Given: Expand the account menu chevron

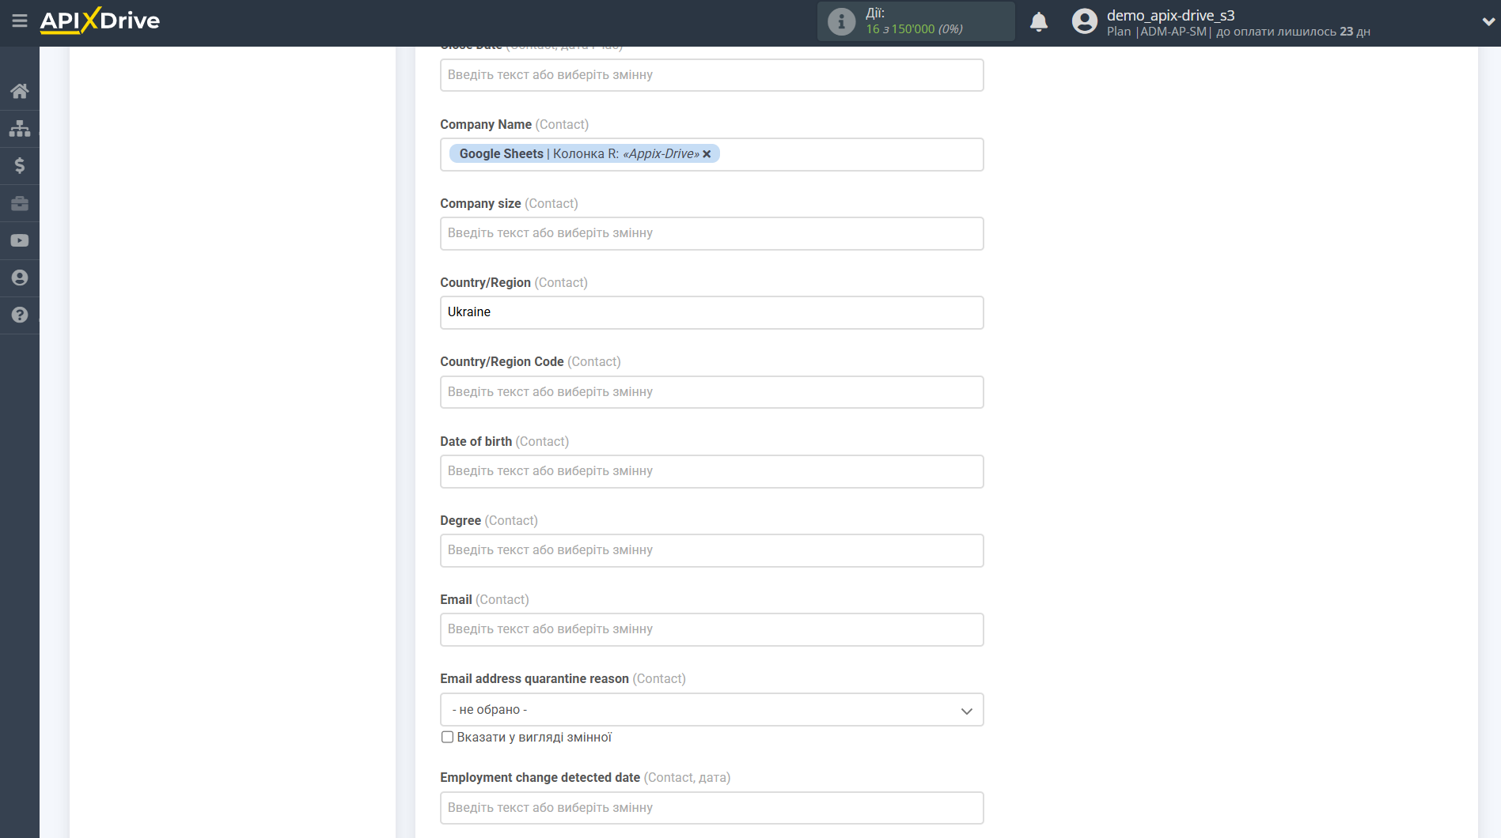Looking at the screenshot, I should pyautogui.click(x=1488, y=21).
